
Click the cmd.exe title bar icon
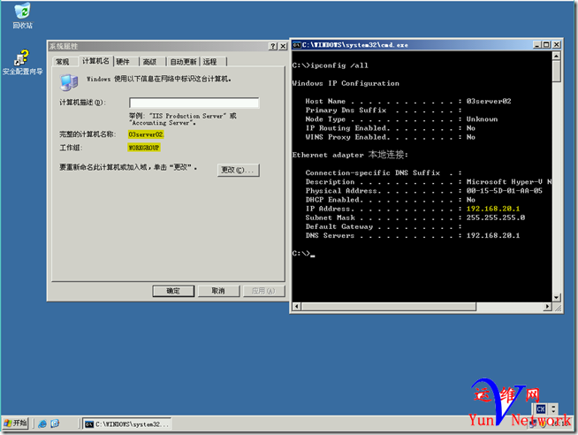297,45
